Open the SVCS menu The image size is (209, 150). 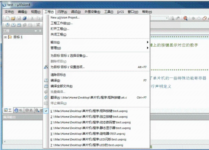click(121, 12)
